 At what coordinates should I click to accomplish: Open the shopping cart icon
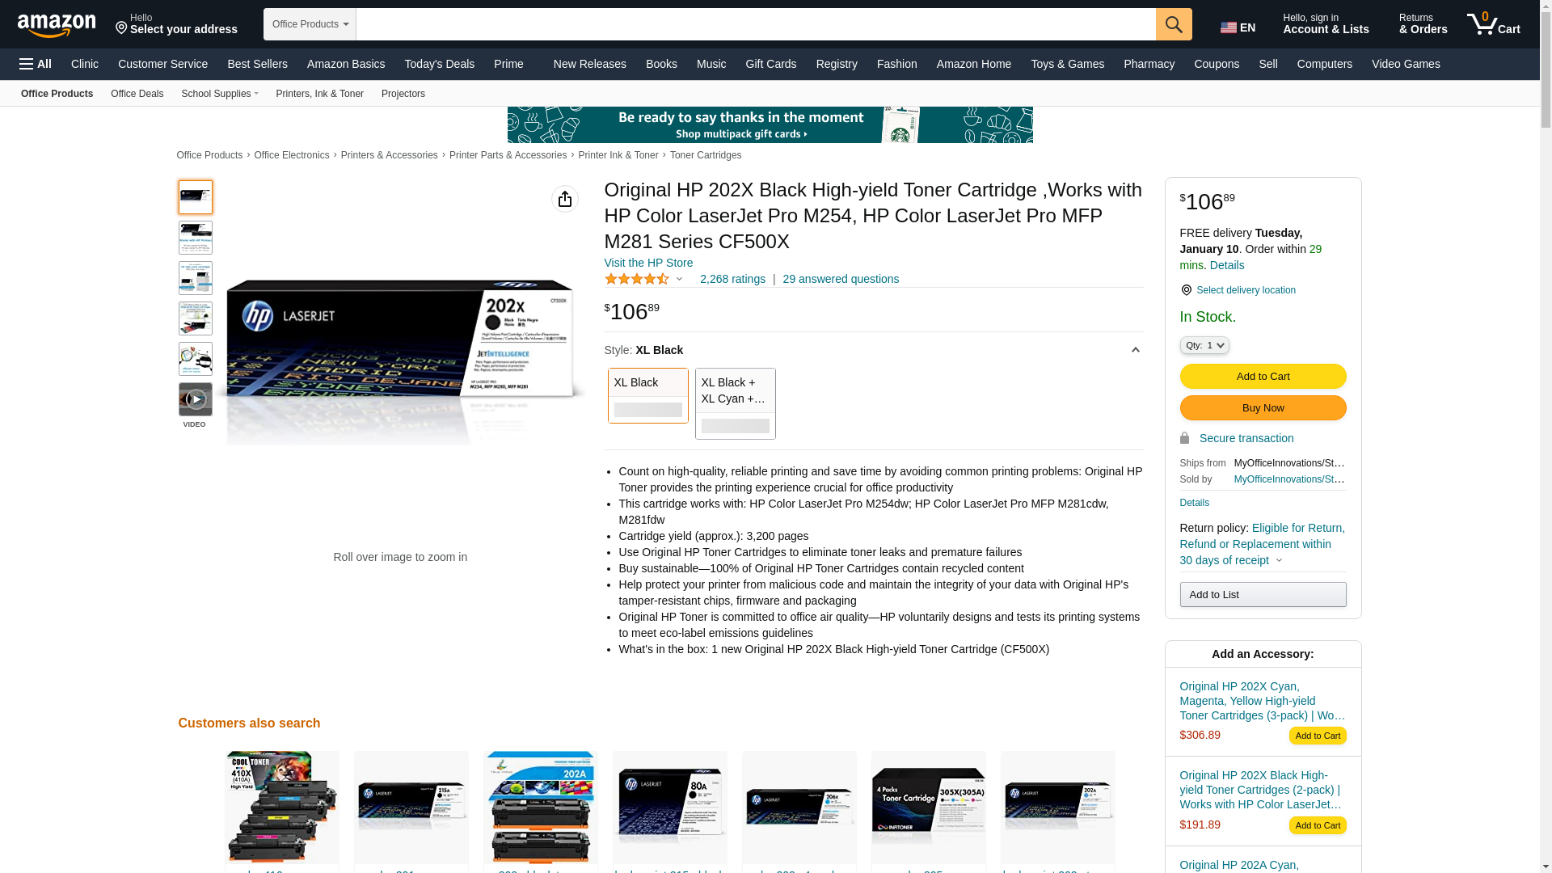(x=1493, y=23)
